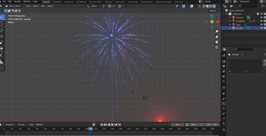Click the camera view icon in the viewport

coord(217,42)
